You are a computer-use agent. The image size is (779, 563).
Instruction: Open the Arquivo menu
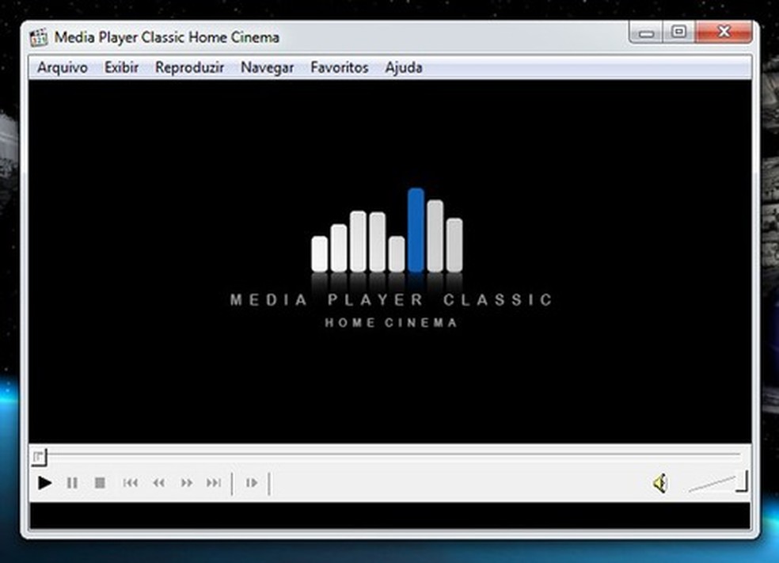[x=62, y=67]
